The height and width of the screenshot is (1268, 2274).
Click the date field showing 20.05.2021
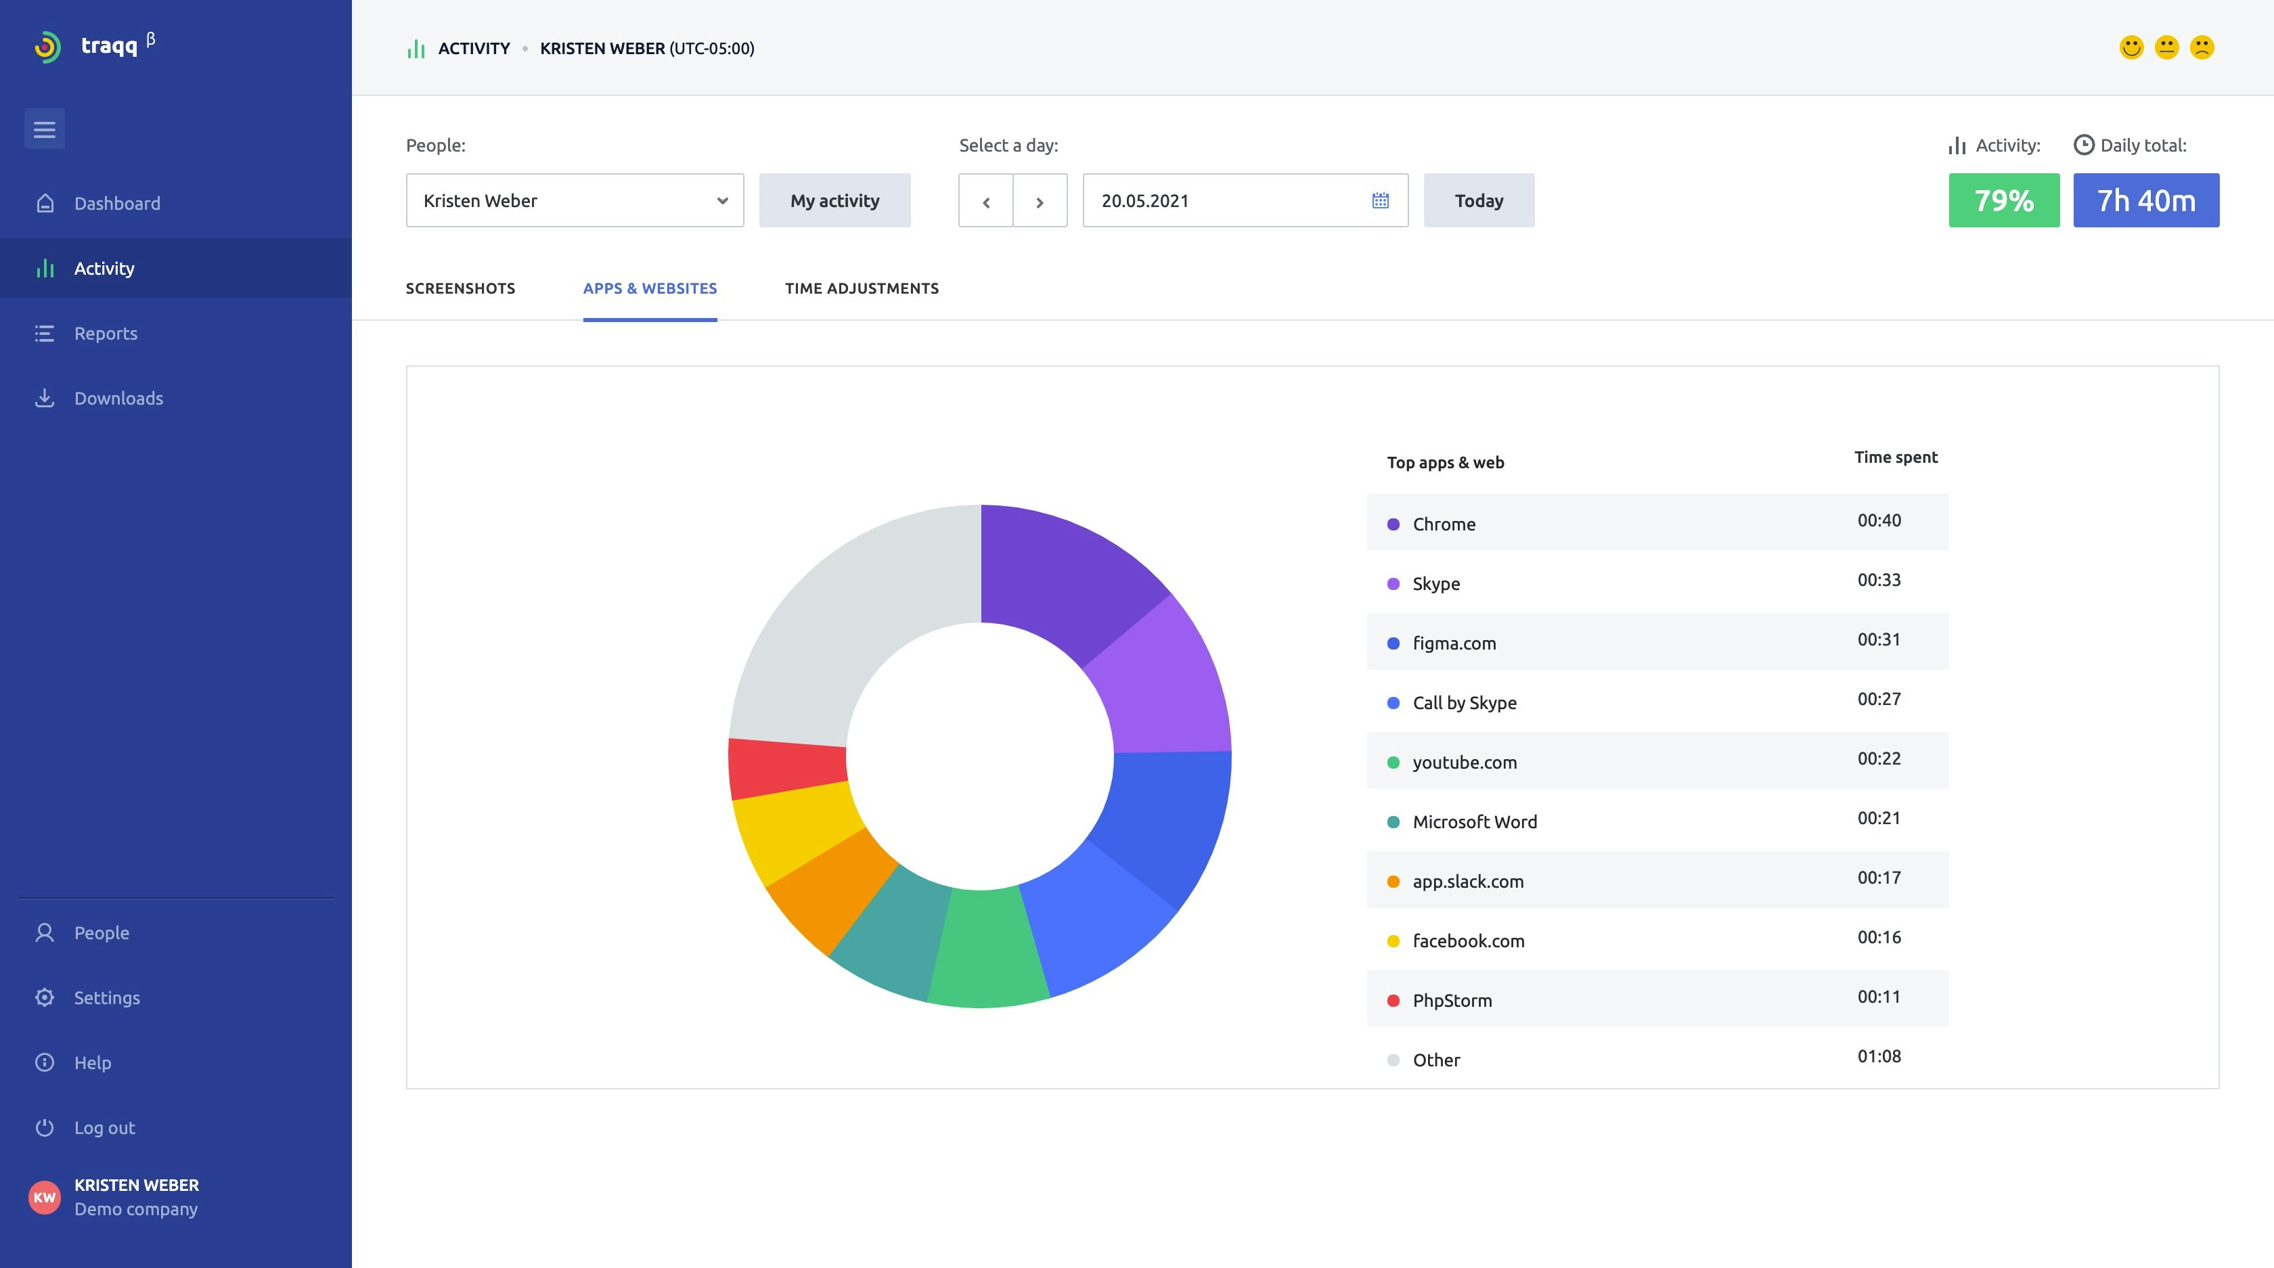point(1218,200)
